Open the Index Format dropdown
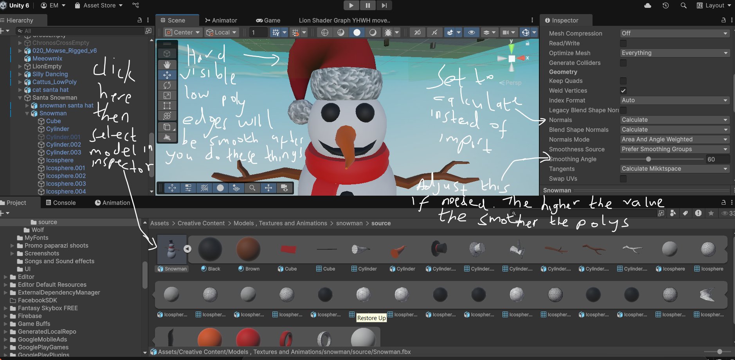The image size is (735, 360). [675, 100]
